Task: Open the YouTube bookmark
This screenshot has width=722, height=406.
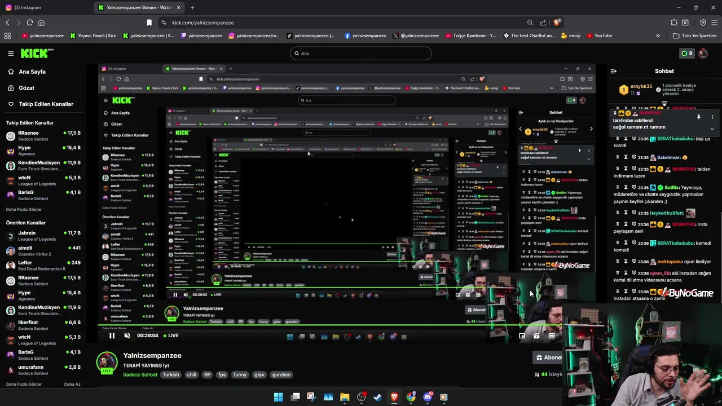Action: pos(599,36)
